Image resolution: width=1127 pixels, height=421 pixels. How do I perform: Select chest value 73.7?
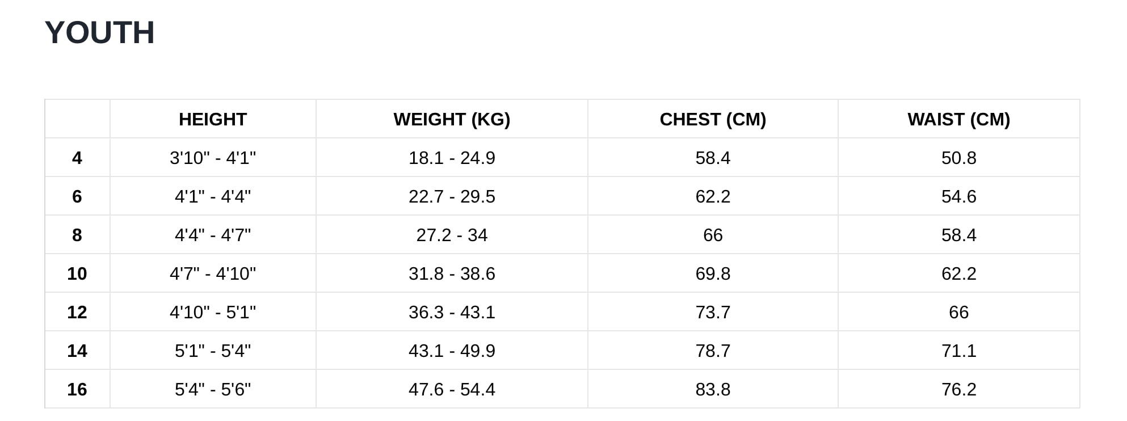pos(713,312)
